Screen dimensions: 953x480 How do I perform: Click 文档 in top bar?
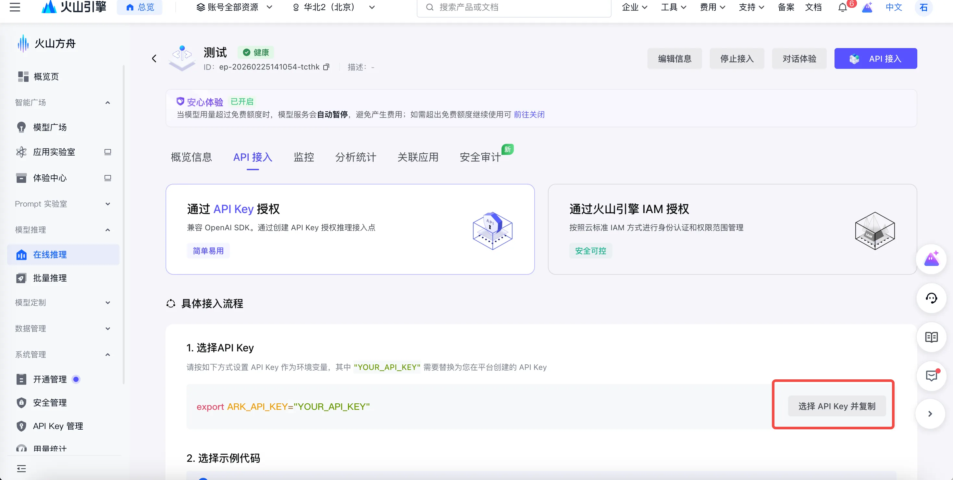click(x=813, y=7)
